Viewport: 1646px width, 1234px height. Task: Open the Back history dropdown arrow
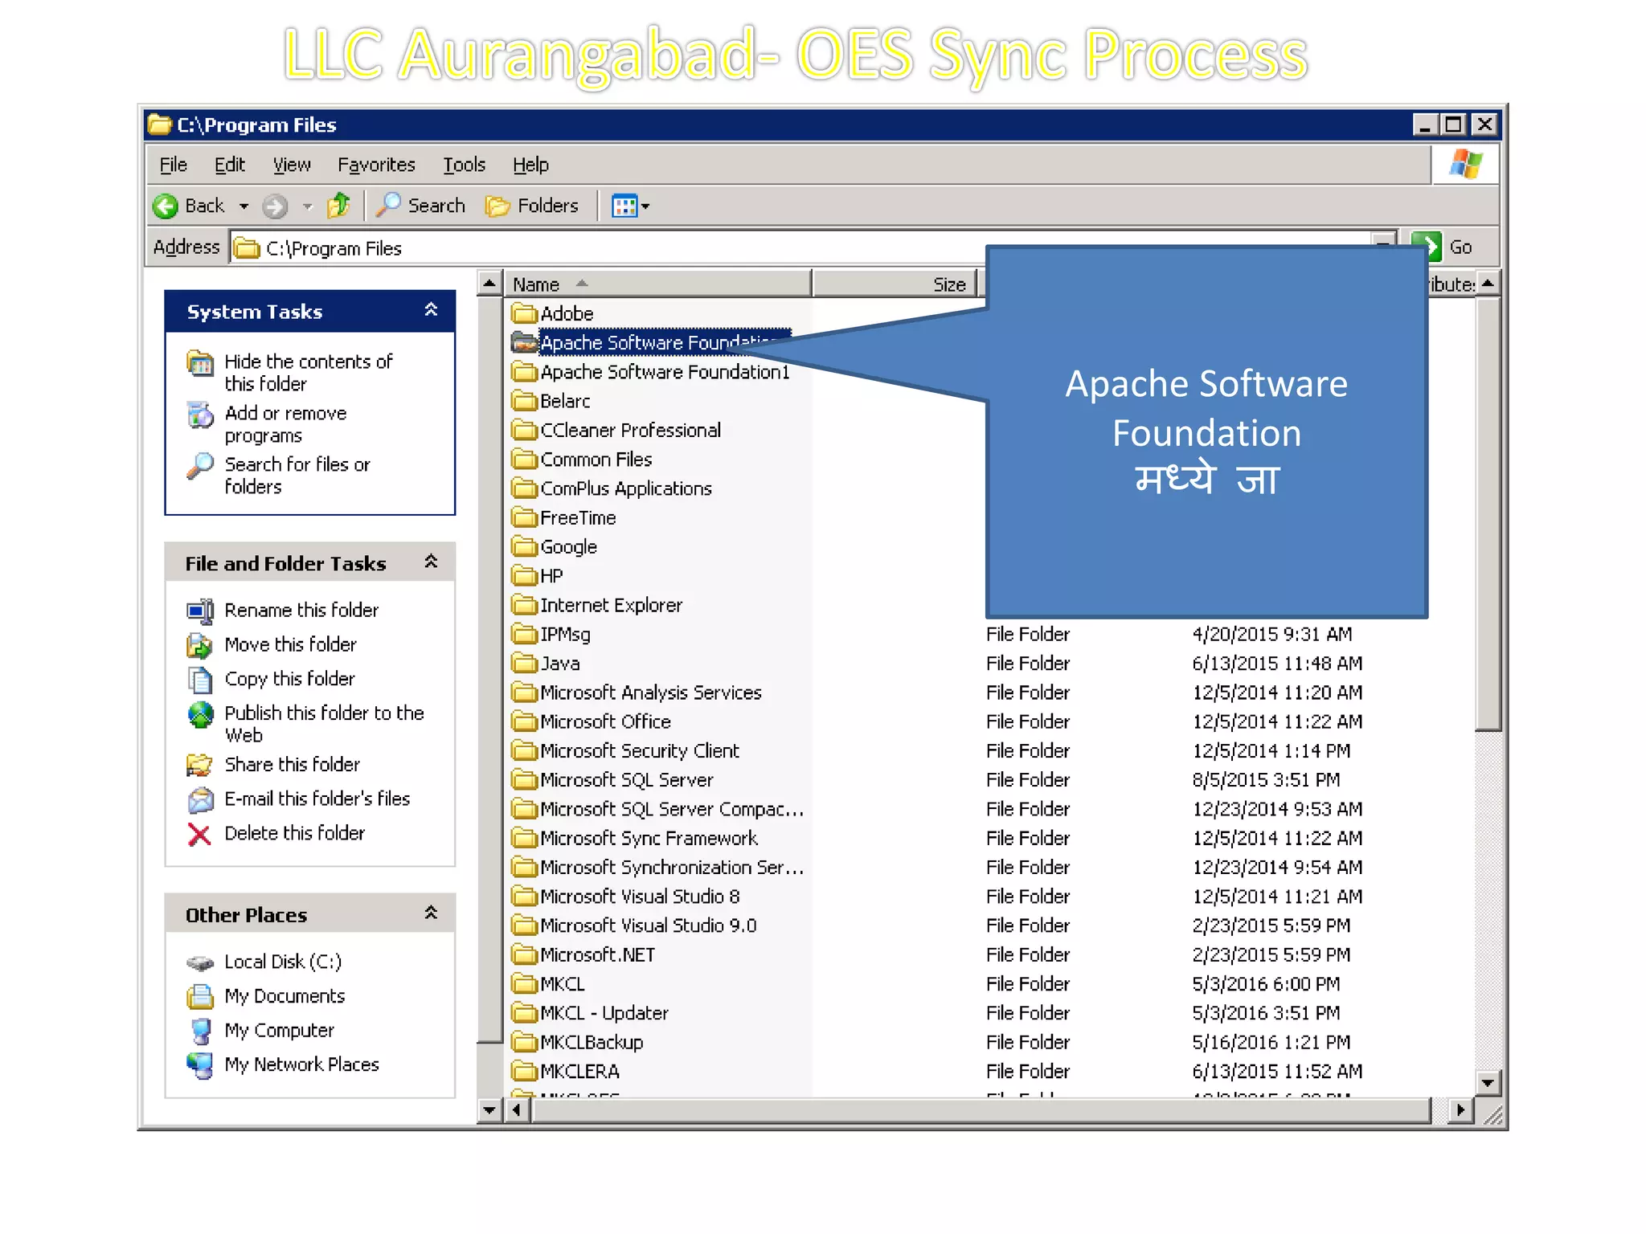click(x=244, y=206)
